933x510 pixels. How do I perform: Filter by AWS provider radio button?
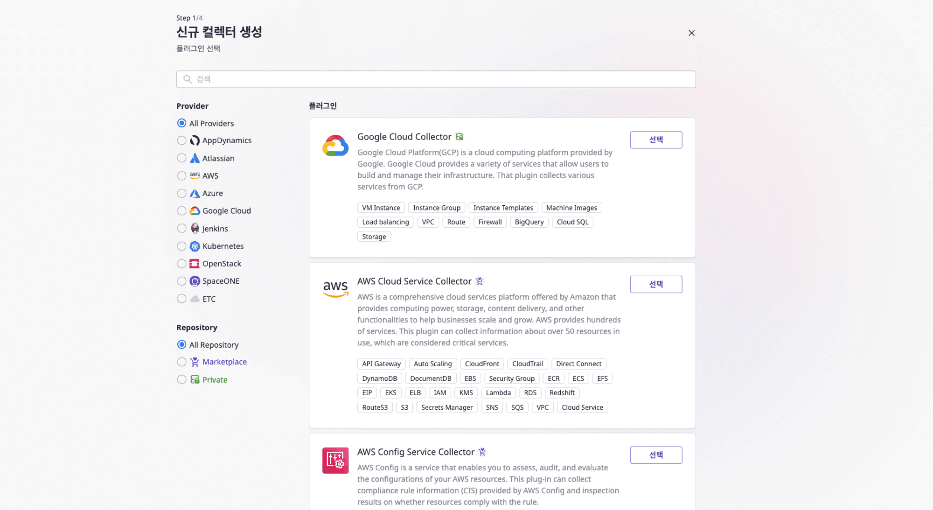pyautogui.click(x=181, y=175)
